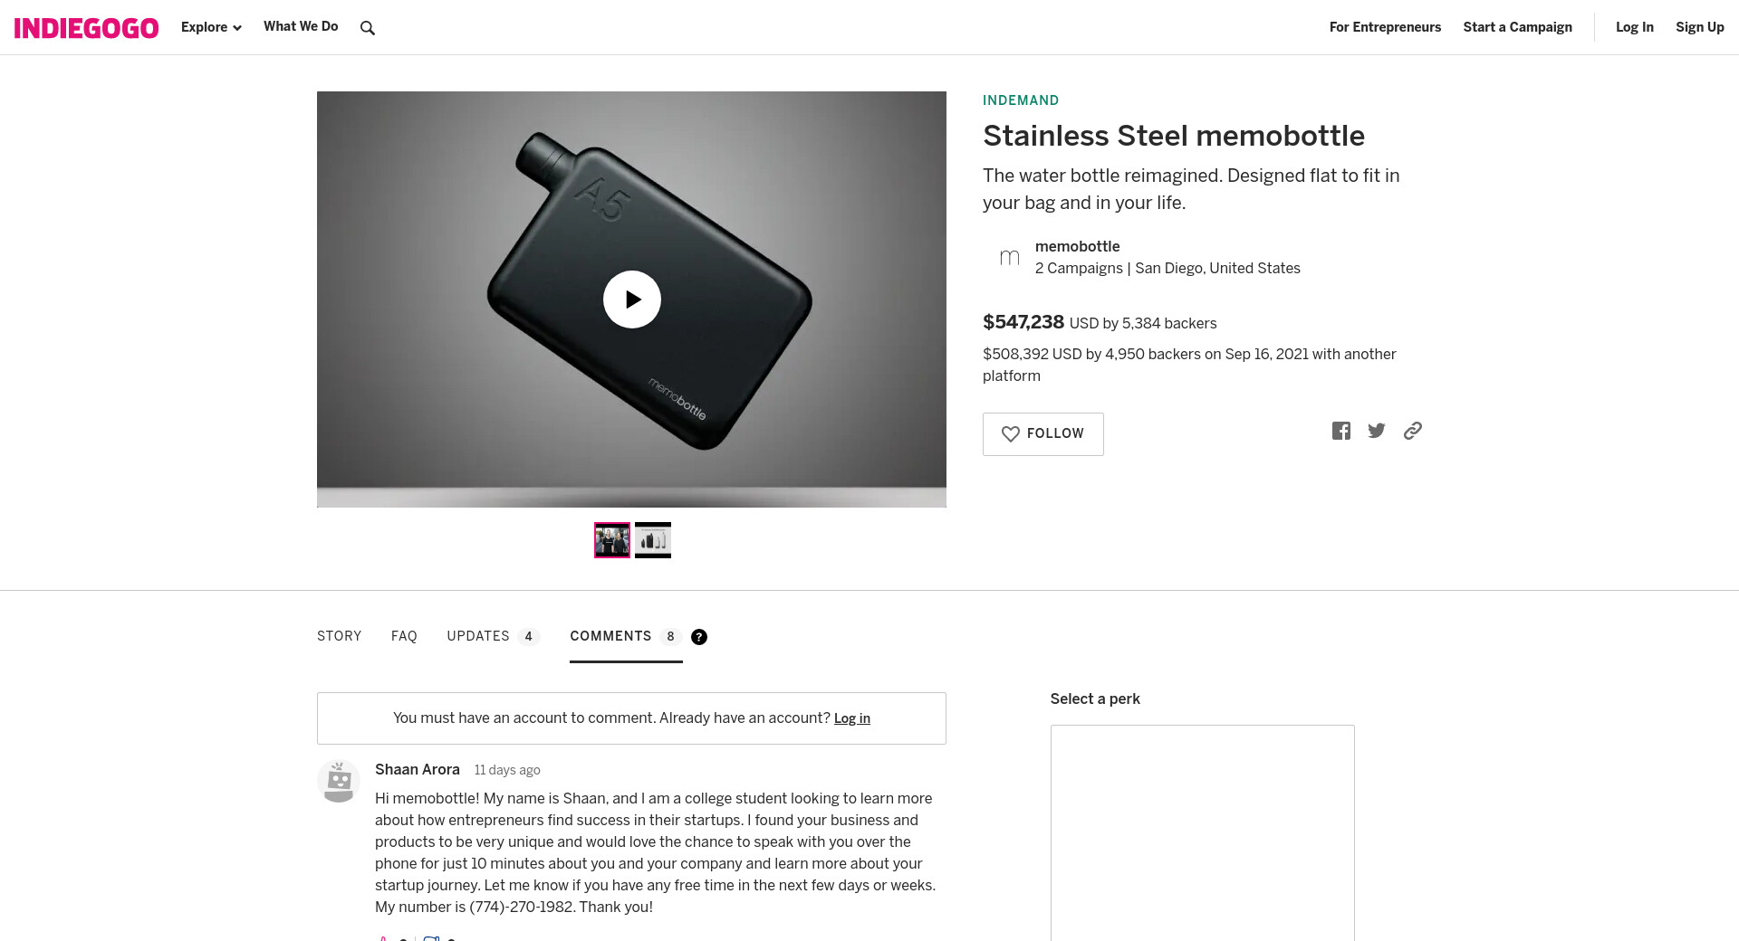Share campaign on Facebook

[x=1341, y=431]
